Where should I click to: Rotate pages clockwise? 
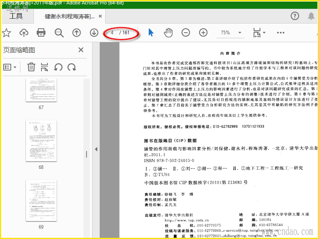coord(72,67)
